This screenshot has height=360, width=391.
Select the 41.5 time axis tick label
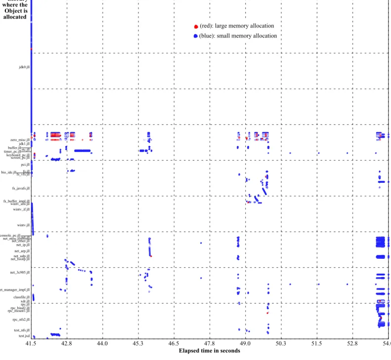tap(31, 344)
